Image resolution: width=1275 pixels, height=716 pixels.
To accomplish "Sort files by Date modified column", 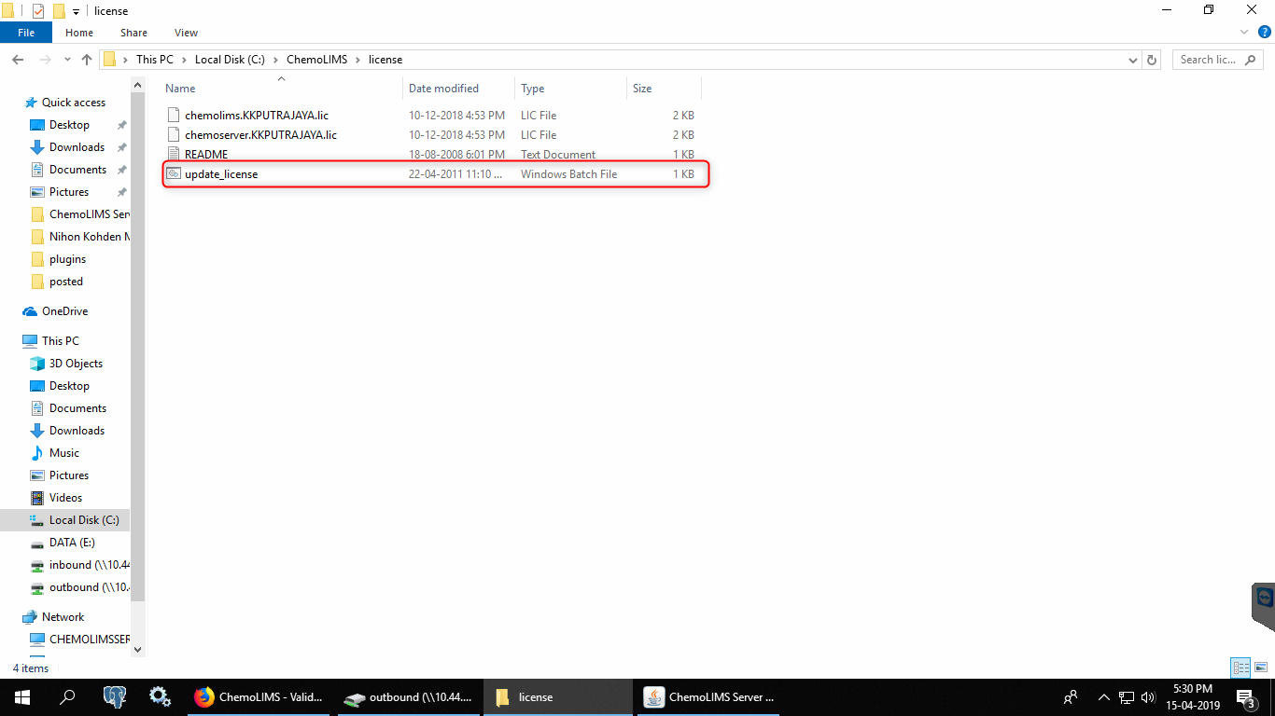I will click(443, 89).
